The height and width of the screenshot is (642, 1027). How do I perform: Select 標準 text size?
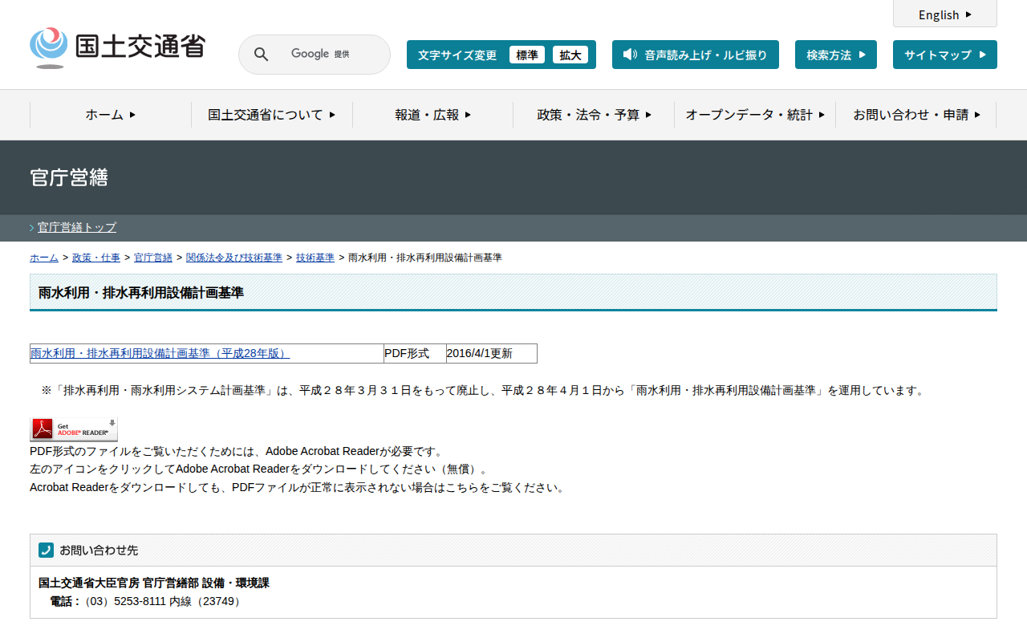coord(526,55)
